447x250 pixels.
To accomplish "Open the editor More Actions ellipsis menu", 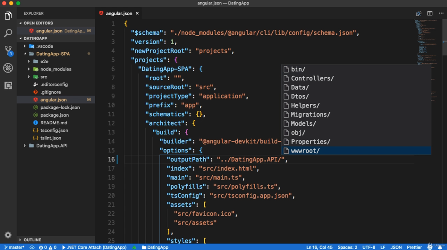I will [441, 13].
